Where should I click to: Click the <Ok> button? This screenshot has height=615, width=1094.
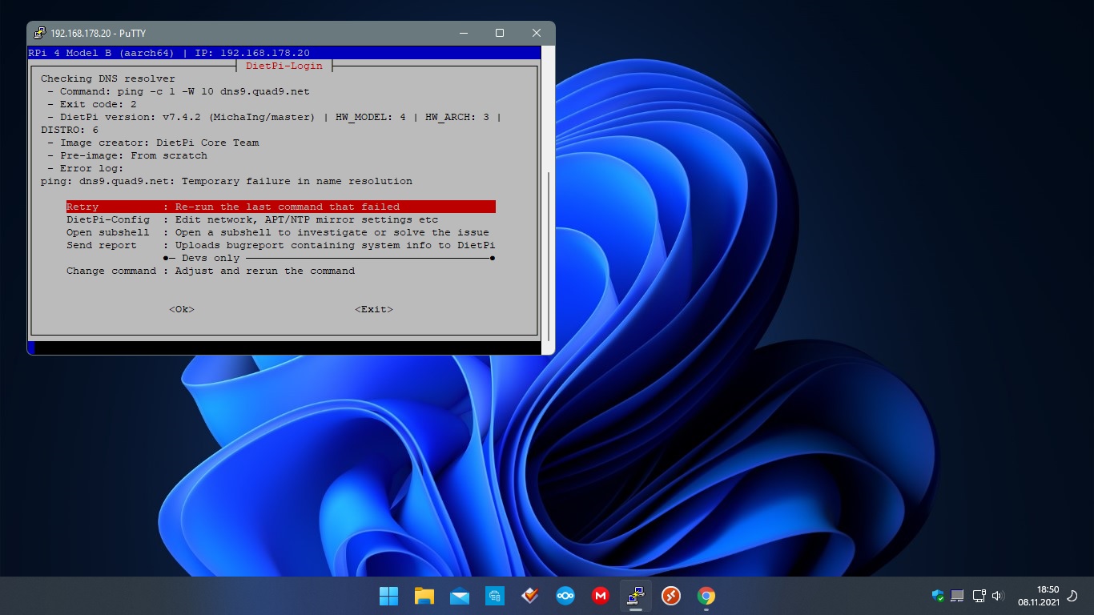pyautogui.click(x=182, y=309)
